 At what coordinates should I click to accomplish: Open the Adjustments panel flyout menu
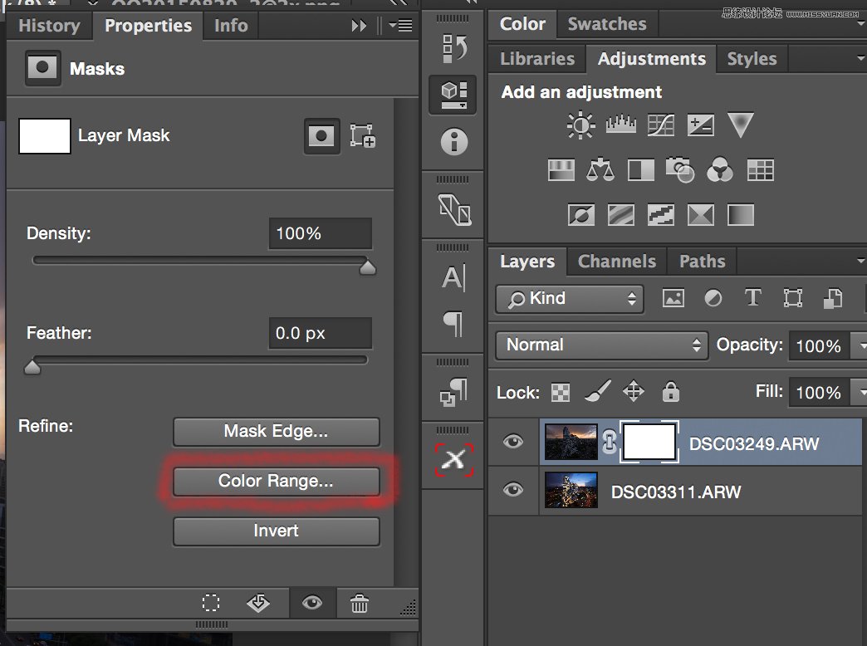pos(861,59)
